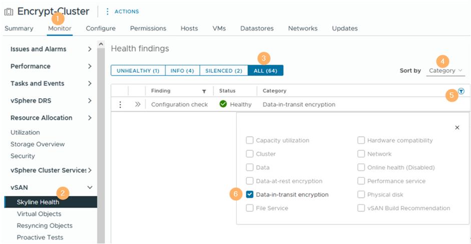471x244 pixels.
Task: Click Data-in-transit encryption category cell
Action: click(299, 104)
